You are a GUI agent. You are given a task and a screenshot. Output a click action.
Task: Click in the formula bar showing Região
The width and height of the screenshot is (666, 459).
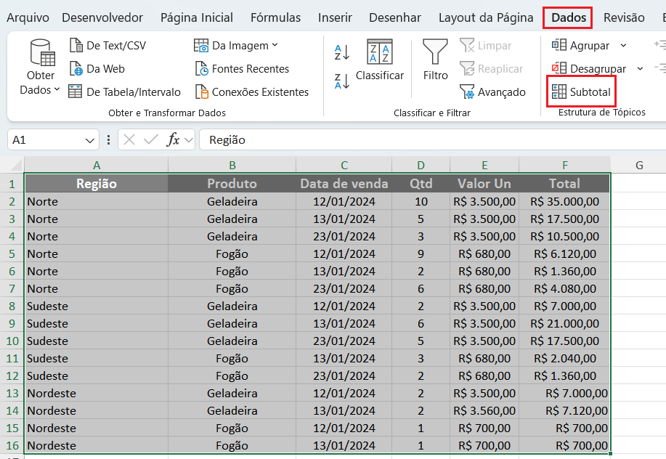point(429,139)
